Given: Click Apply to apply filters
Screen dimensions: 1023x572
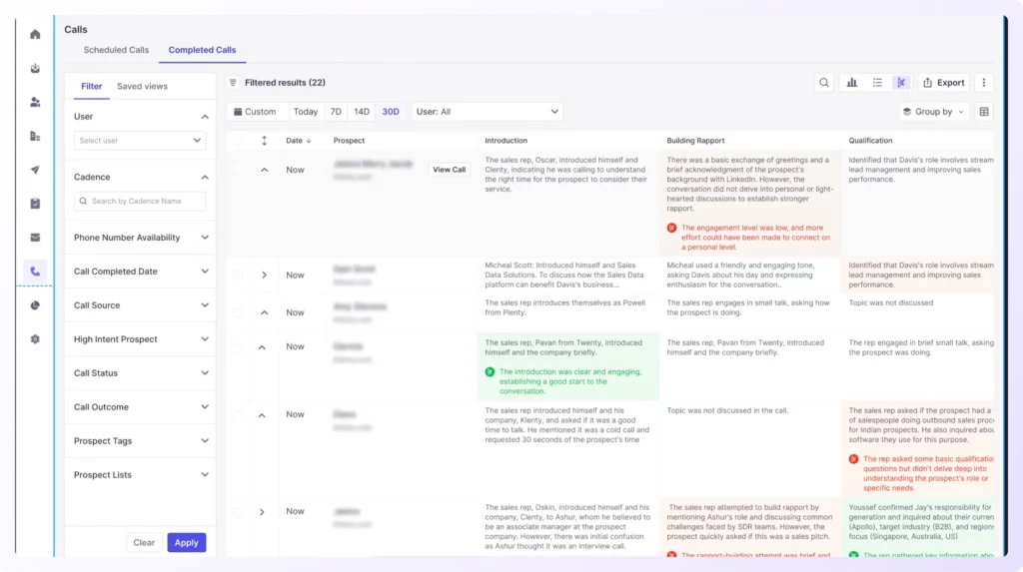Looking at the screenshot, I should coord(186,543).
